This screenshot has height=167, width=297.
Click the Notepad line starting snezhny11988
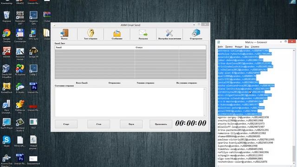click(x=240, y=121)
